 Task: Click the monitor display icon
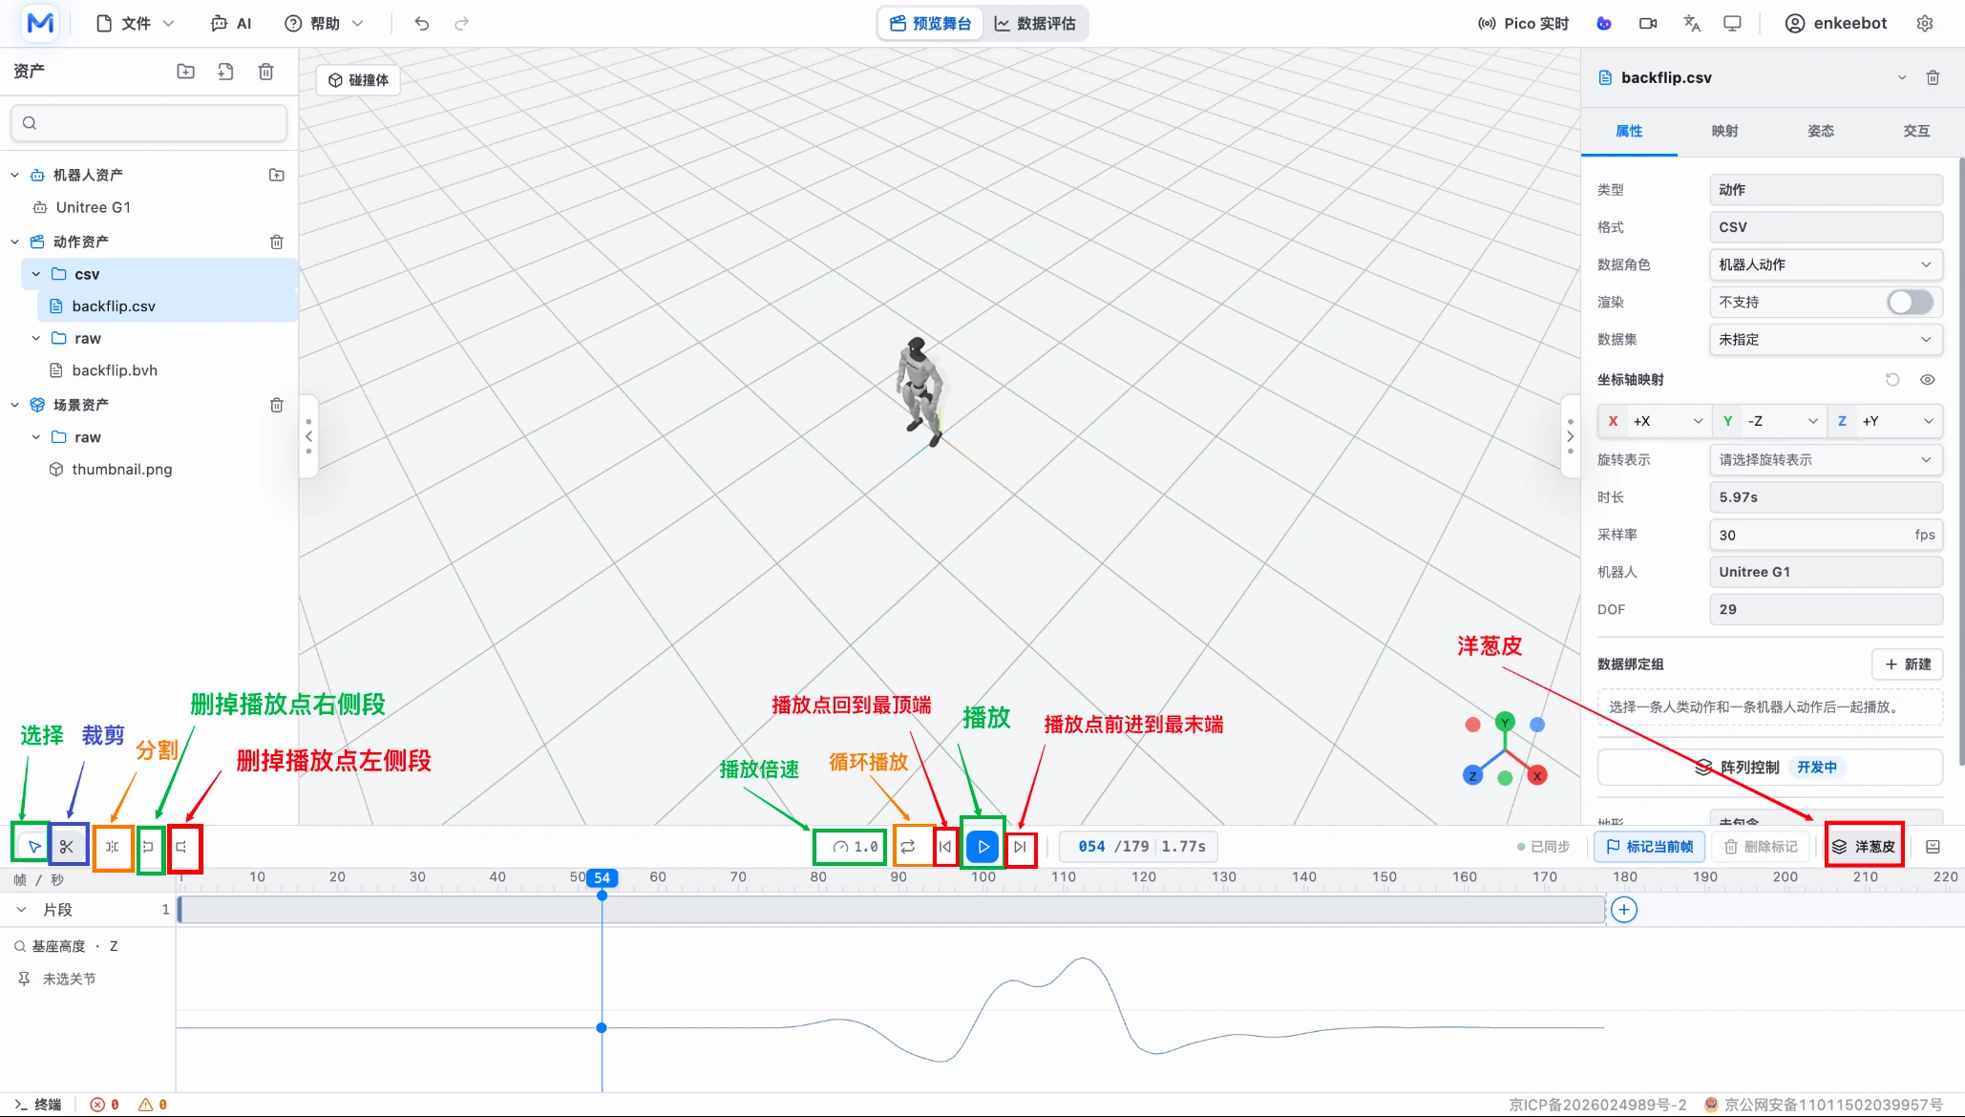pos(1732,23)
